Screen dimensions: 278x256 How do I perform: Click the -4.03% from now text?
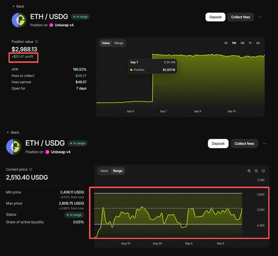(72, 197)
